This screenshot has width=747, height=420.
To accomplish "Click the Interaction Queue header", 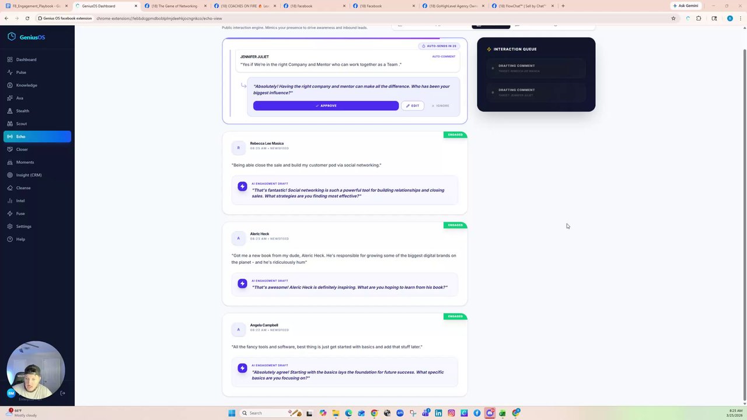I will tap(512, 49).
